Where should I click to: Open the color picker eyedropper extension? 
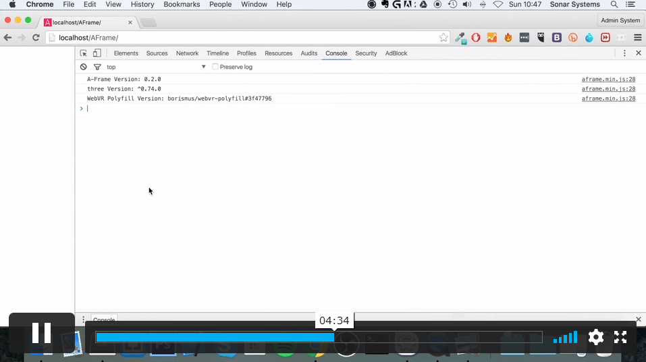(460, 38)
